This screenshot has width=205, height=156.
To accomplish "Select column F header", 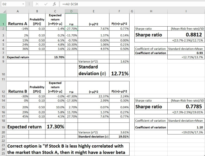I will tap(119, 11).
